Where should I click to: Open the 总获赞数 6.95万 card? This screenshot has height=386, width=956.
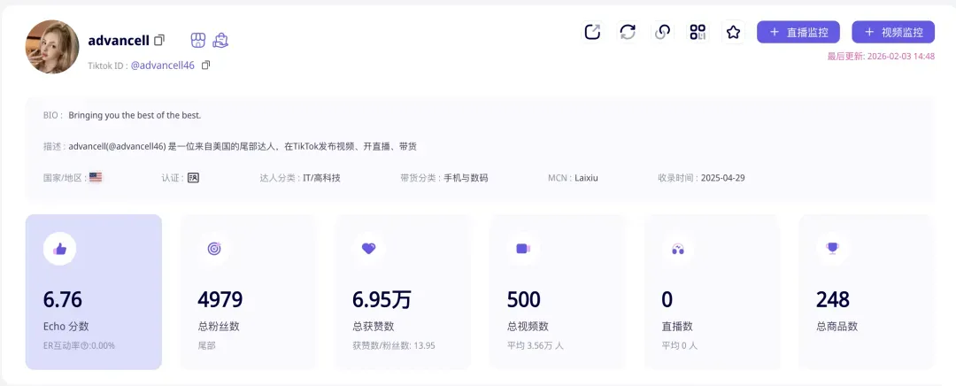tap(403, 292)
